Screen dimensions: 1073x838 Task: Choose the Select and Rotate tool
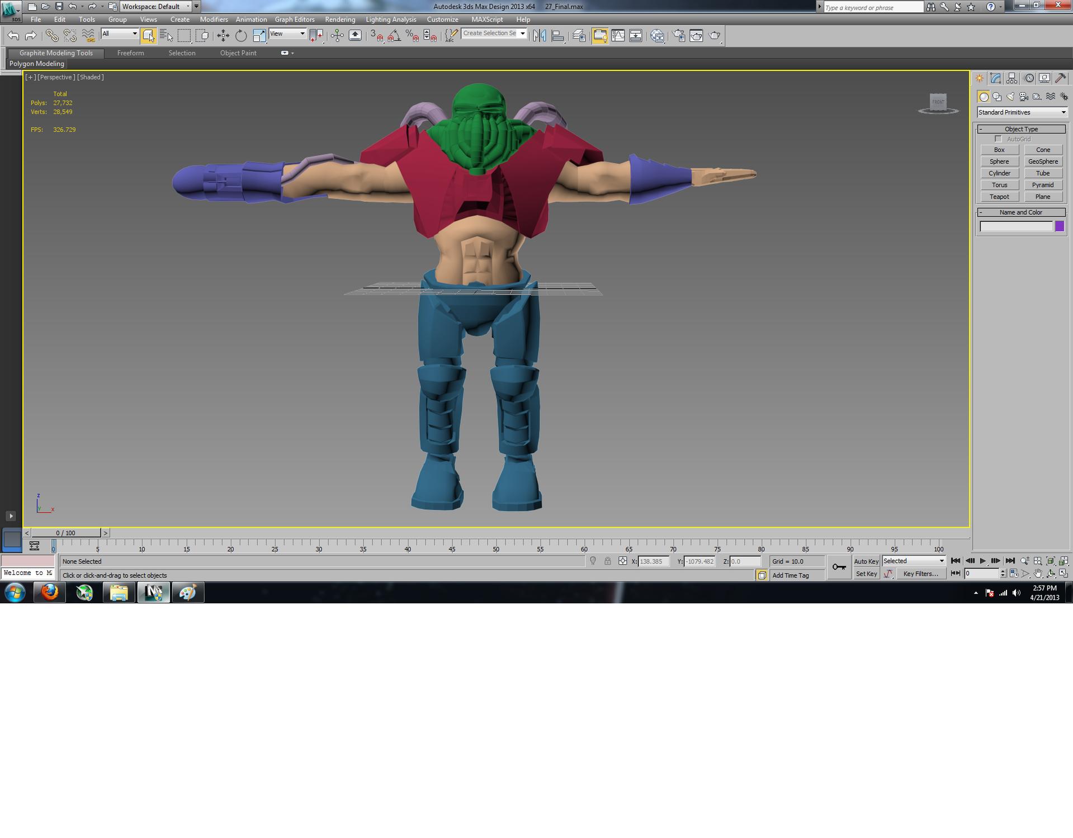[x=241, y=36]
